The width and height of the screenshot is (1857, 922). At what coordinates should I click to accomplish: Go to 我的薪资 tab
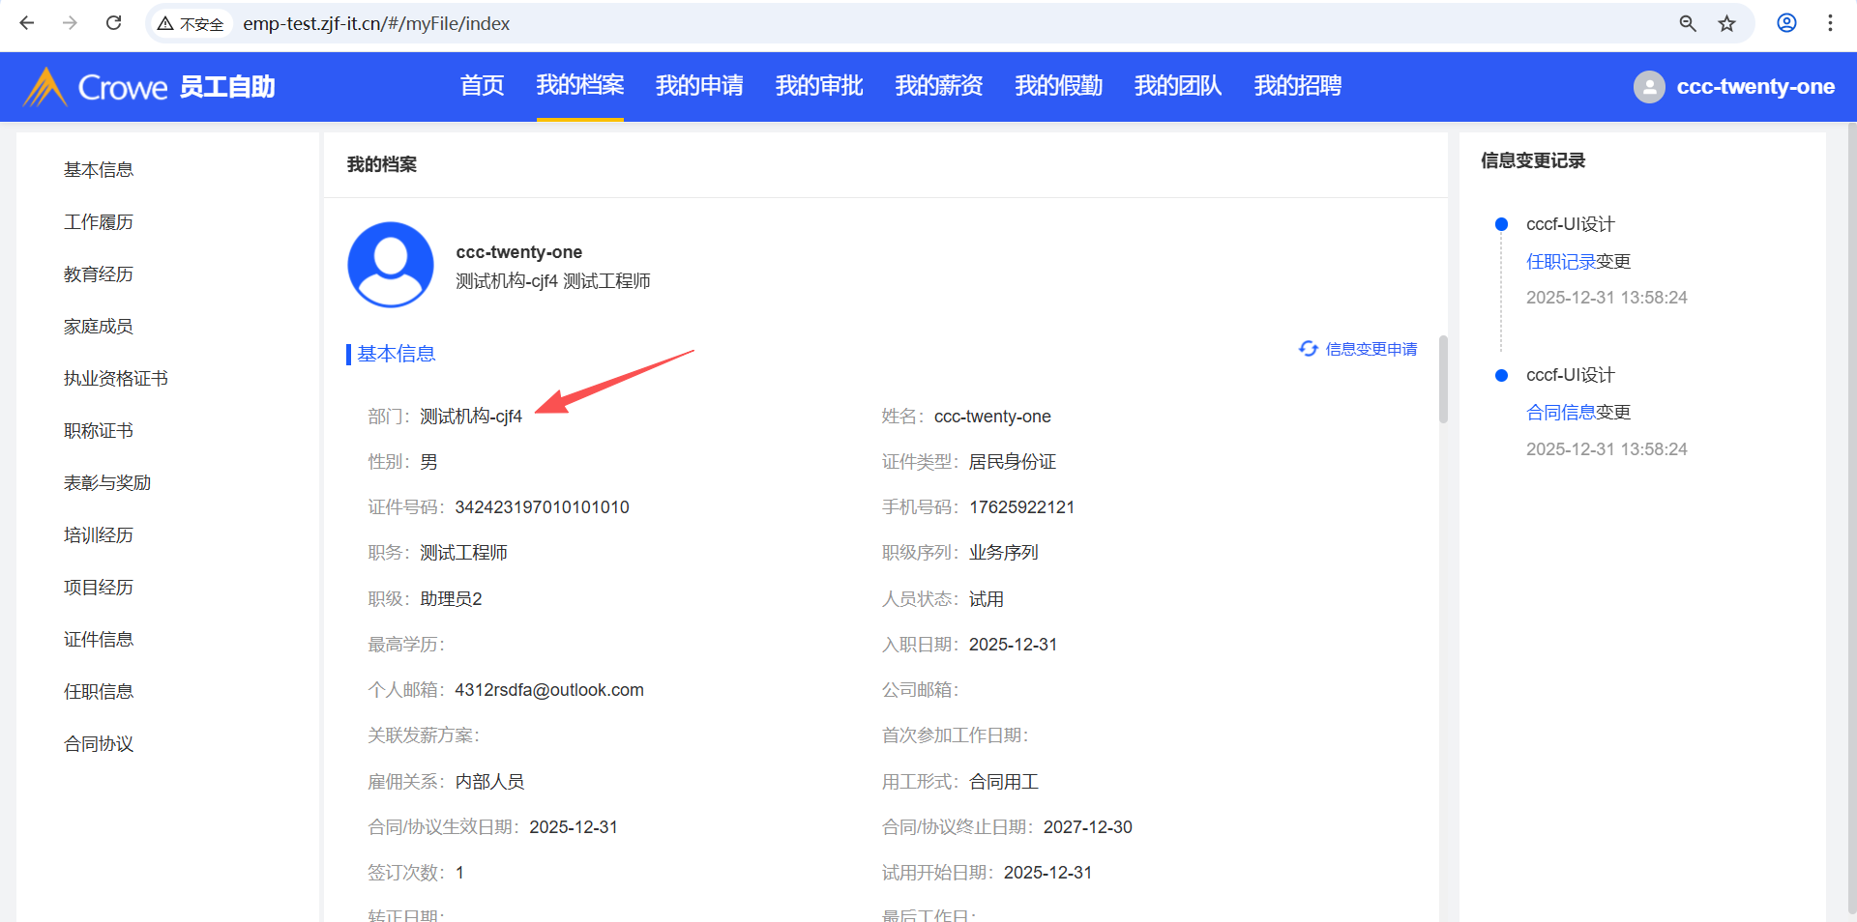coord(938,86)
